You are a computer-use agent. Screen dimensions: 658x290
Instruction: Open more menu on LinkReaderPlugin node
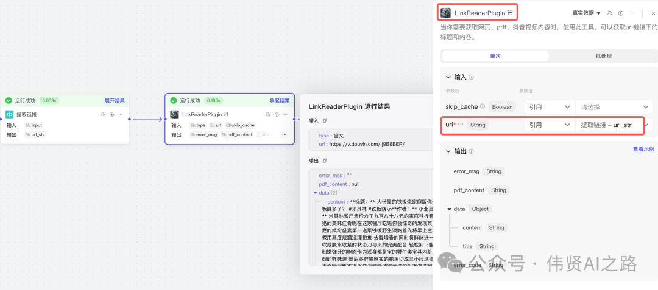coord(285,115)
